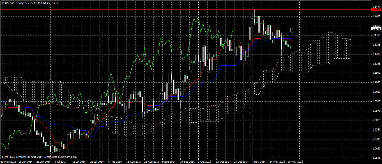Click the 1.1090 price axis label
This screenshot has width=382, height=164.
pyautogui.click(x=376, y=73)
